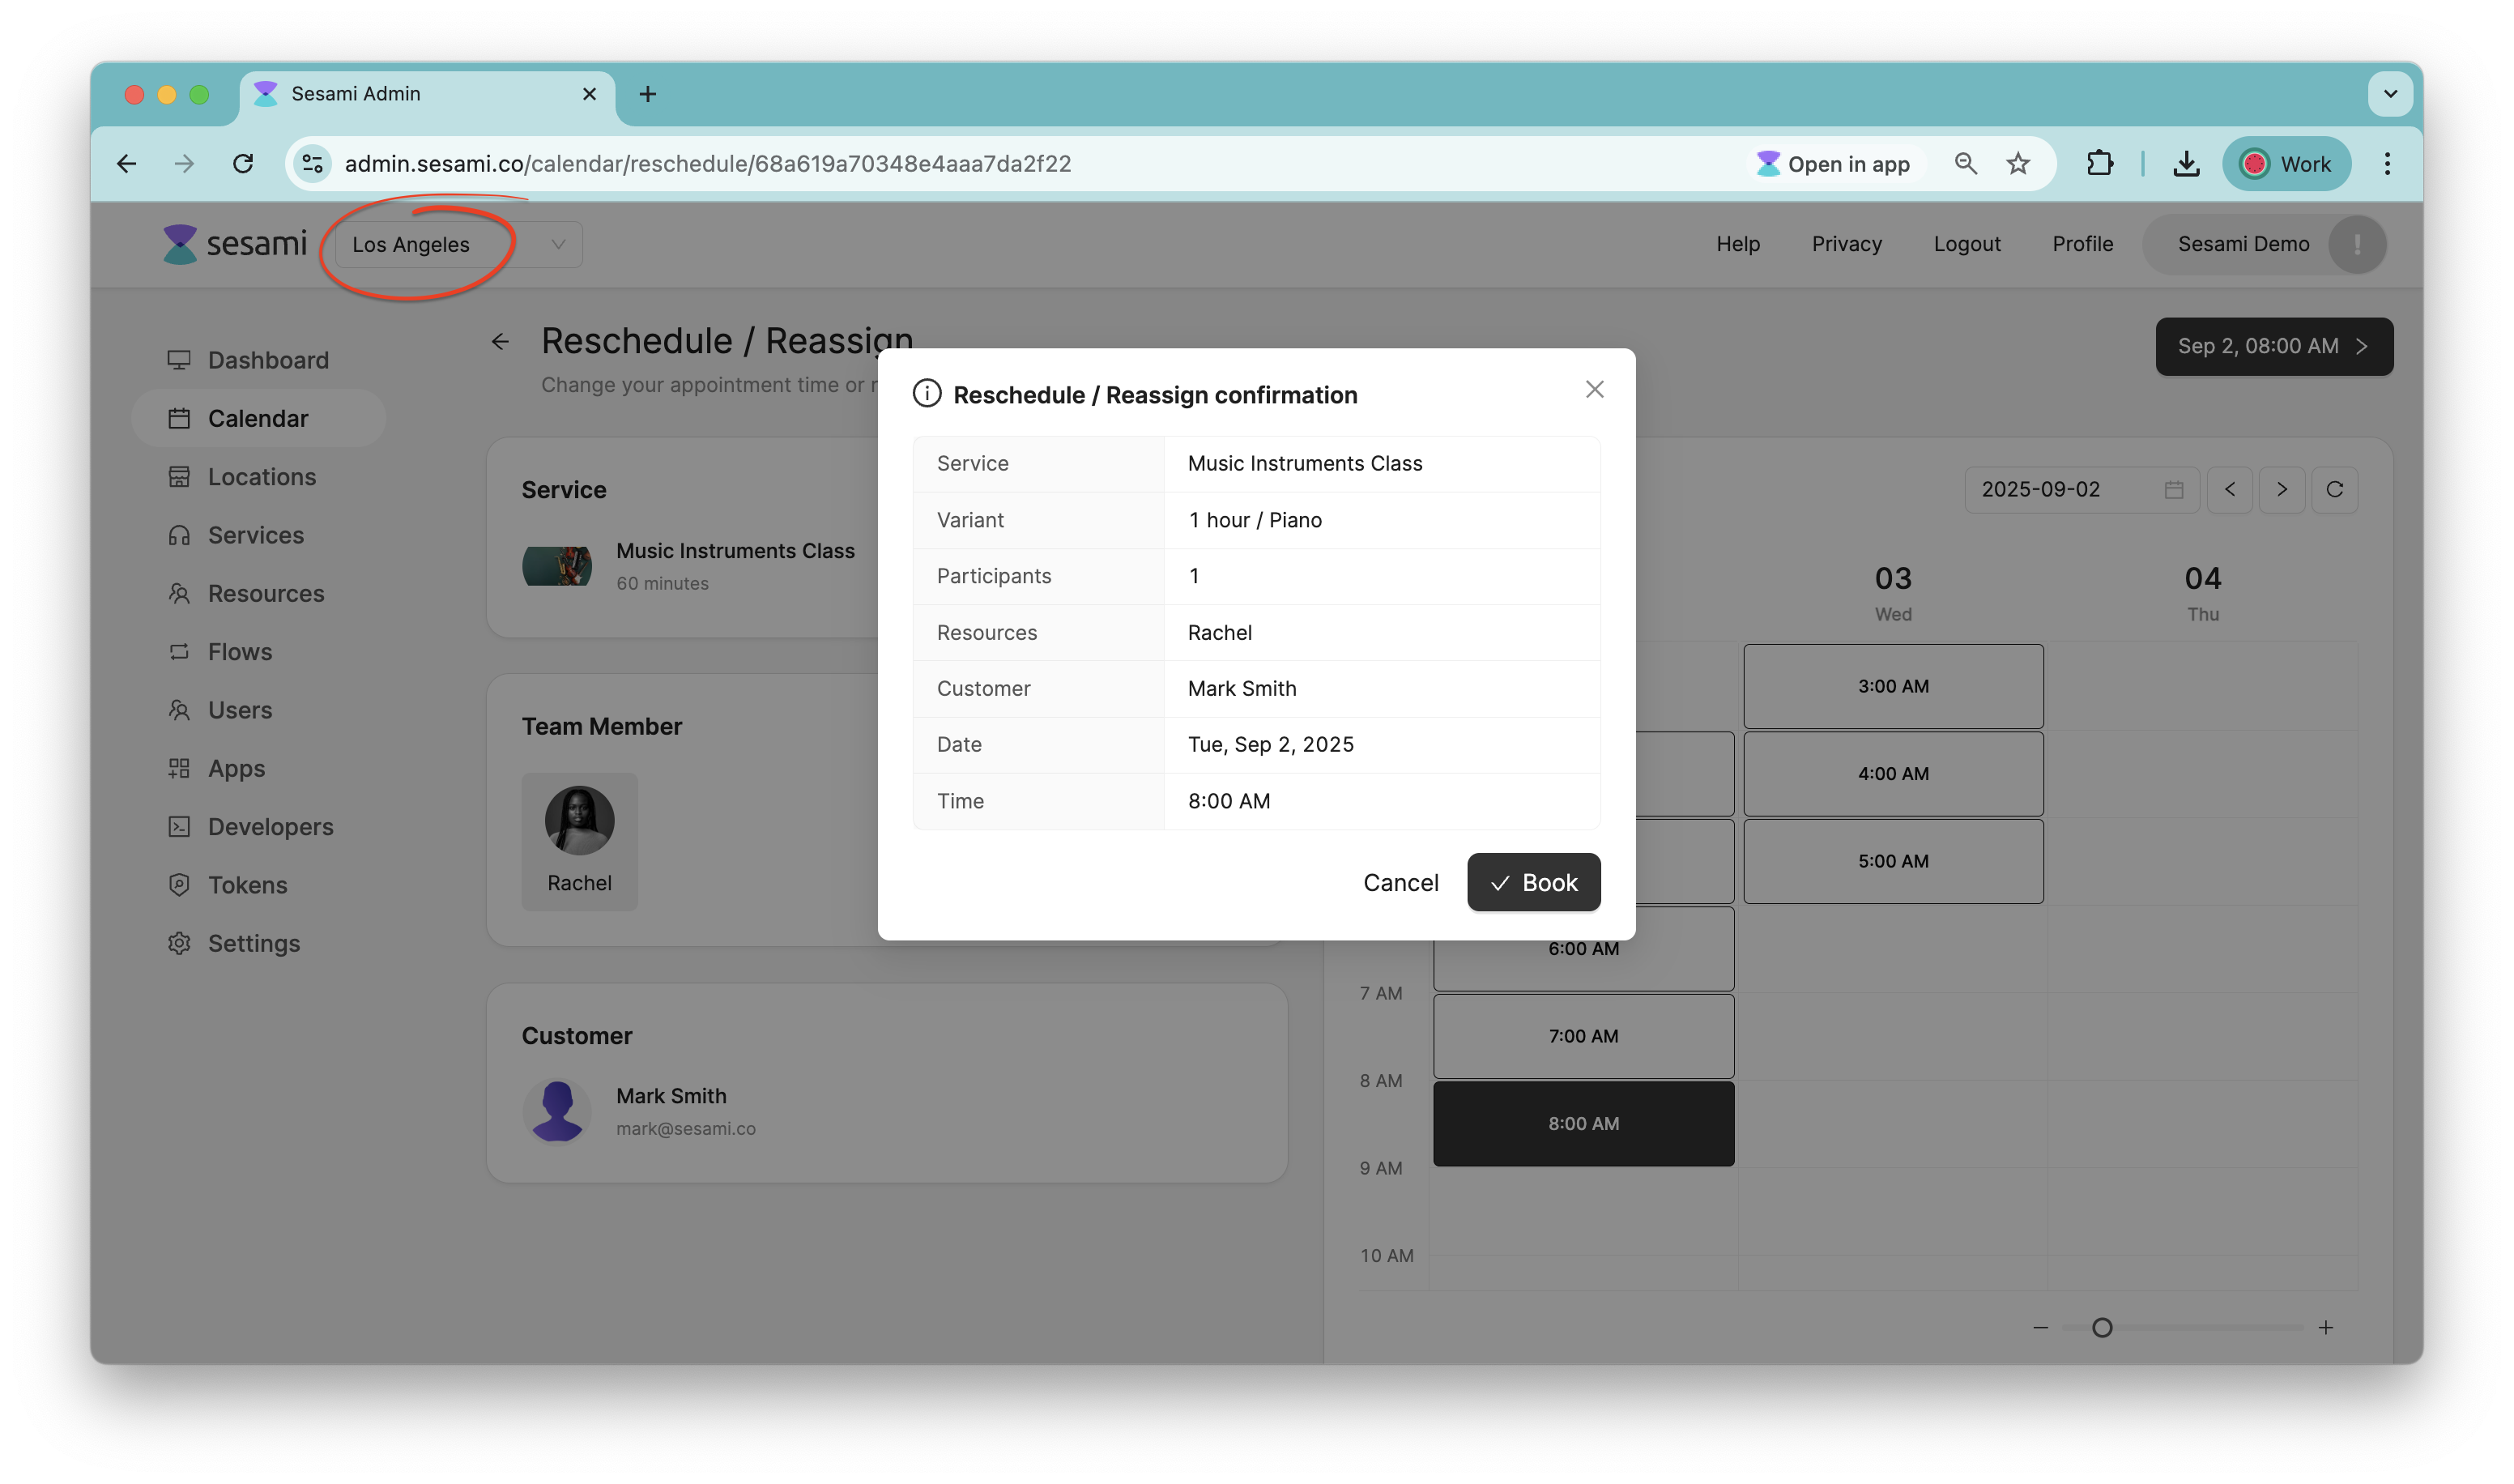Go to previous week in calendar
2514x1484 pixels.
click(2229, 489)
